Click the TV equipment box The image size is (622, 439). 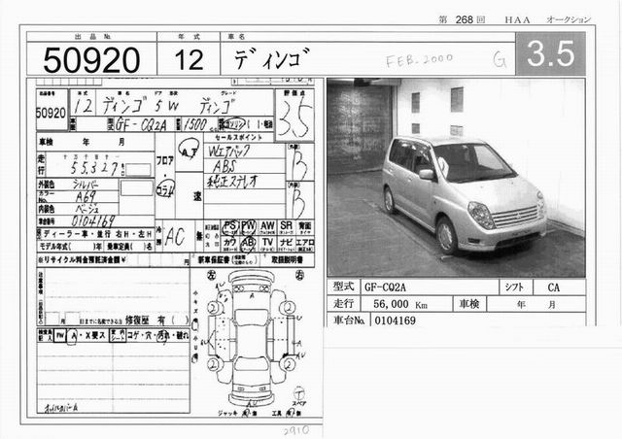[267, 242]
